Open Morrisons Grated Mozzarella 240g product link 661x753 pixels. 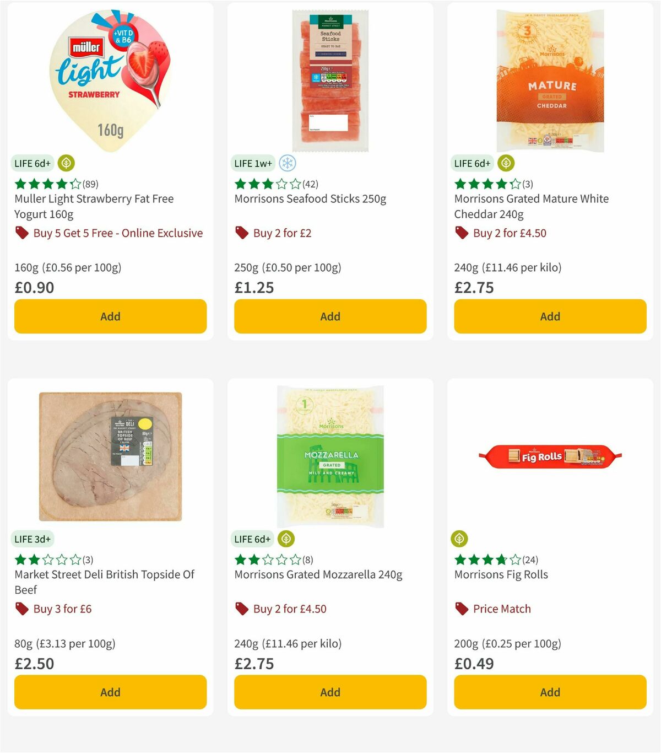tap(318, 574)
